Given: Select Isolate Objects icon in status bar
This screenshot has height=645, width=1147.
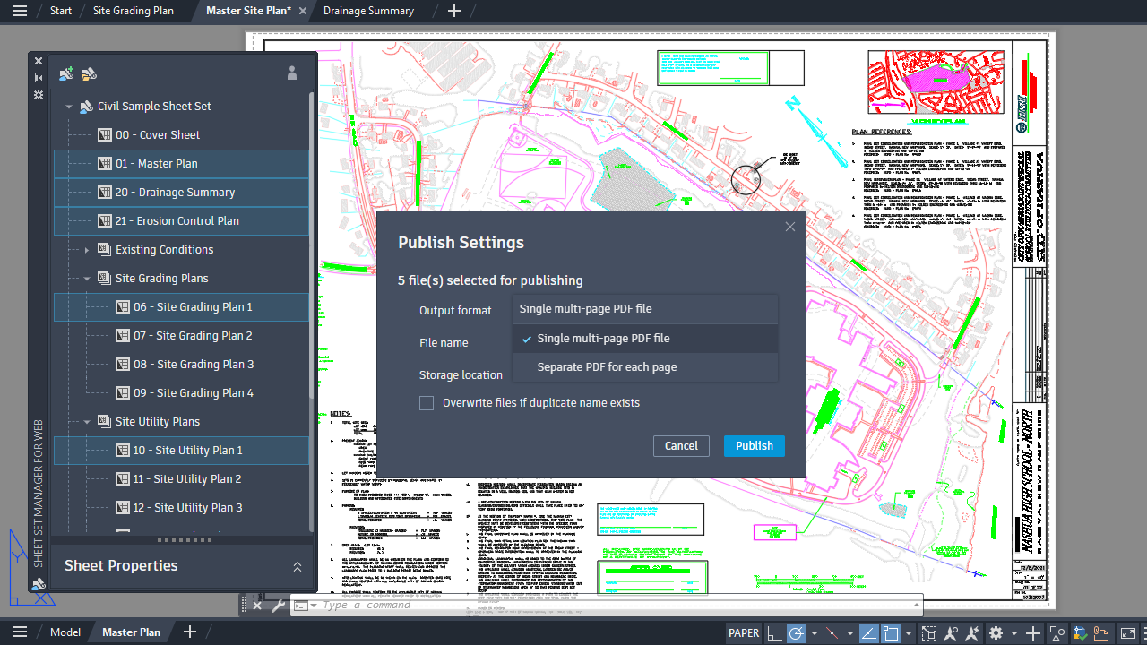Looking at the screenshot, I should pyautogui.click(x=929, y=632).
